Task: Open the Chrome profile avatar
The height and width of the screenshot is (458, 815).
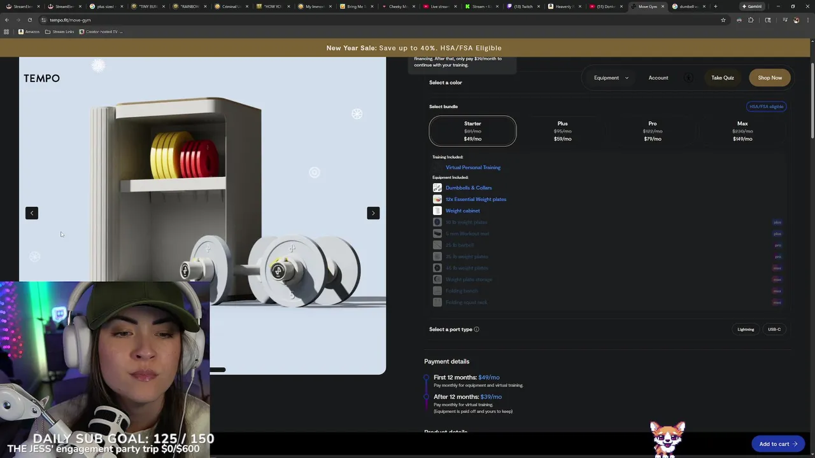Action: click(796, 20)
